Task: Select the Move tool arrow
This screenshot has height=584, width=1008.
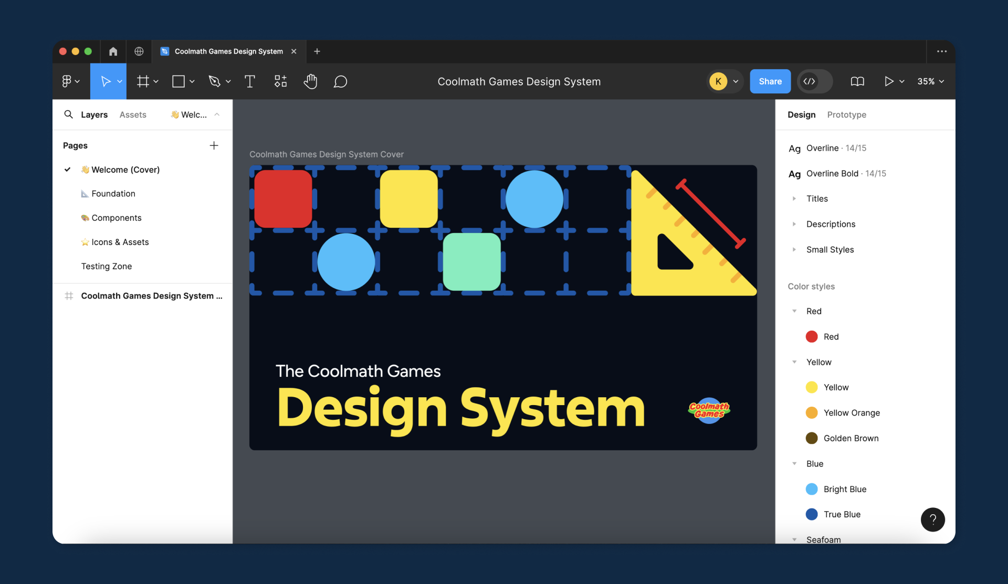Action: point(106,81)
